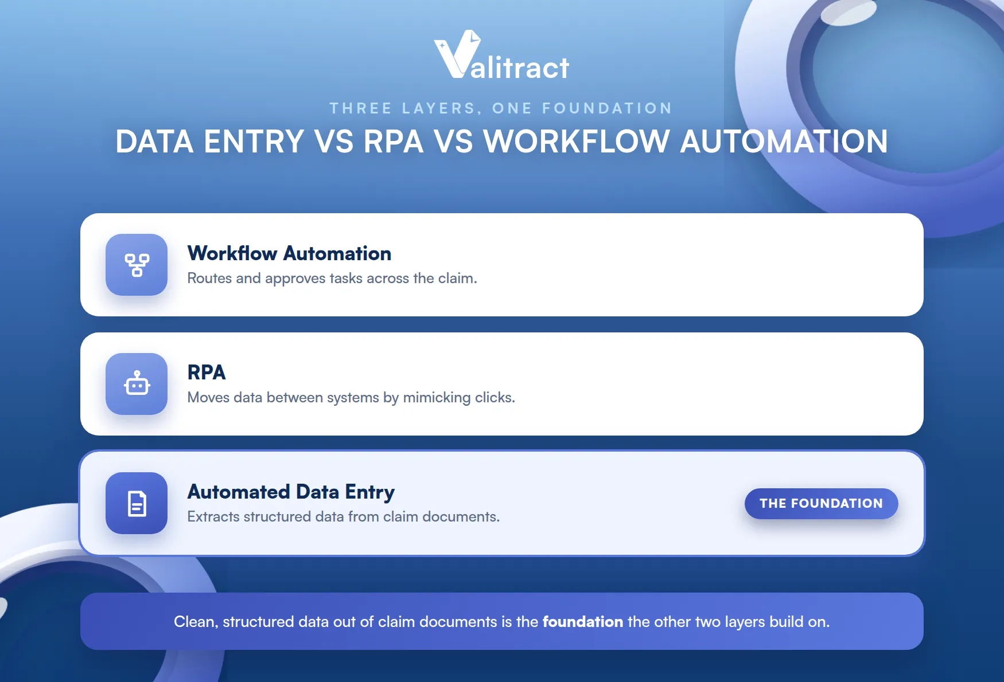Click 'Moves data between systems by mimicking clicks.'
1004x682 pixels.
351,397
